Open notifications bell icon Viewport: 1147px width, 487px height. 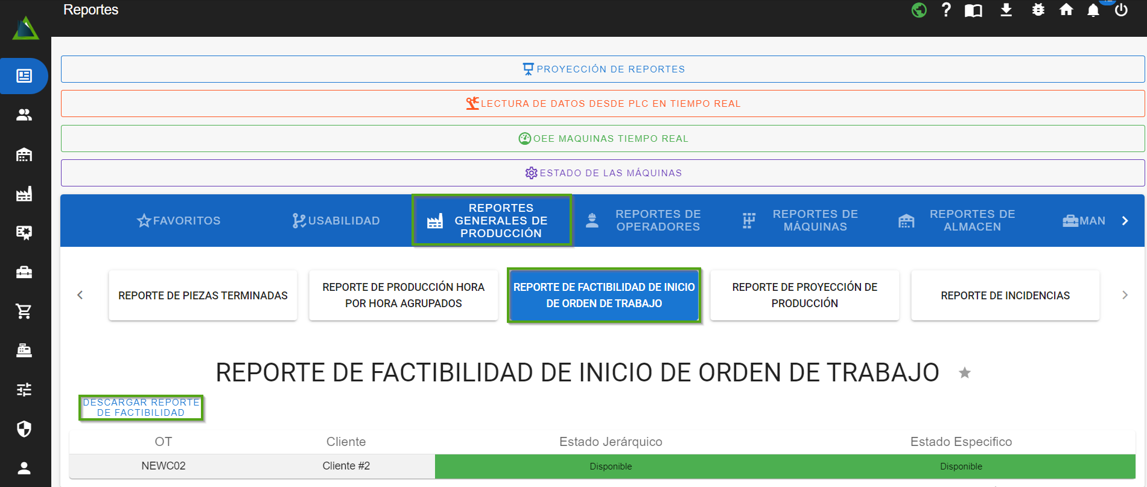[1093, 11]
